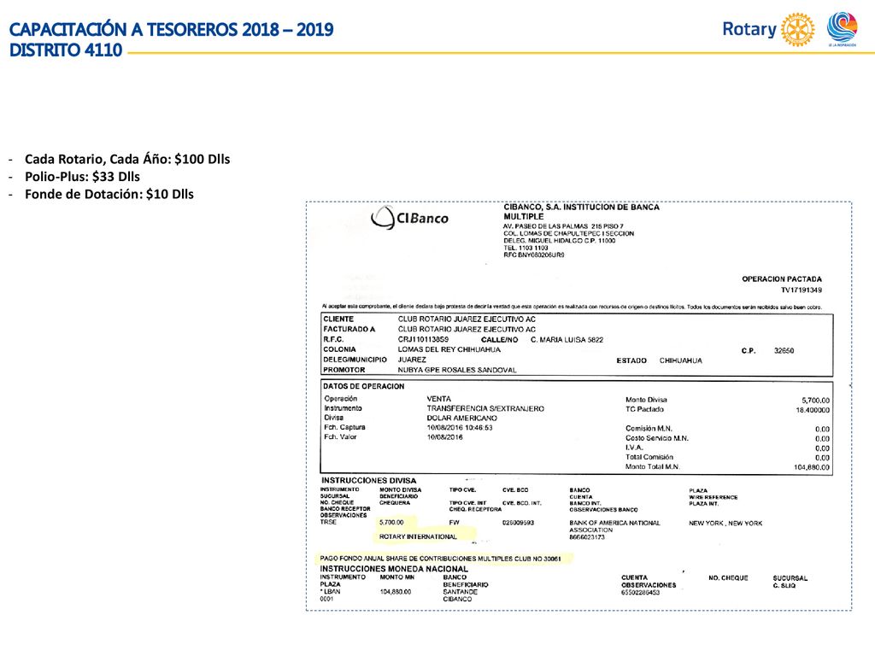Image resolution: width=875 pixels, height=656 pixels.
Task: Click "BANK OF AMERICA NATIONAL ASSOCIATION" text
Action: point(614,526)
